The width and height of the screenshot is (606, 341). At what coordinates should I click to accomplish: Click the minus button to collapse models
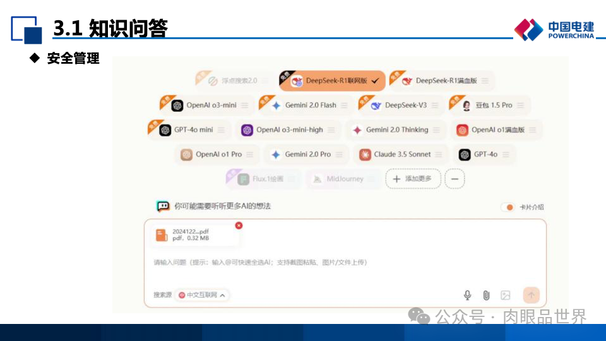click(455, 179)
